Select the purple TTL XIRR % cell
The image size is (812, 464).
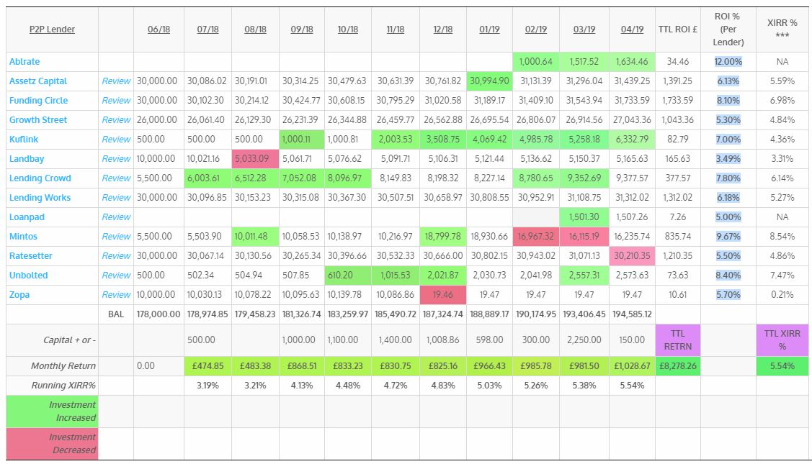point(782,340)
